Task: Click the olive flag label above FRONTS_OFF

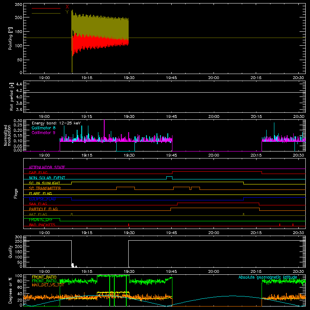Action: click(x=38, y=214)
